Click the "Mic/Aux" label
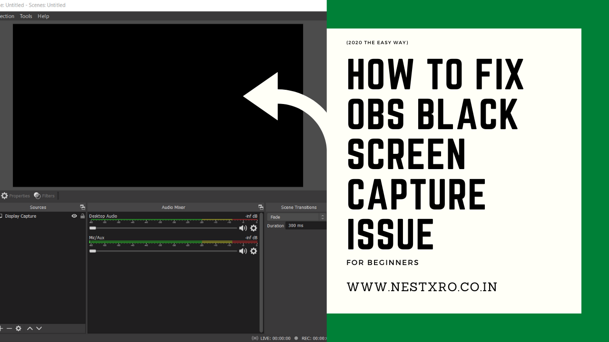This screenshot has height=342, width=609. 97,237
